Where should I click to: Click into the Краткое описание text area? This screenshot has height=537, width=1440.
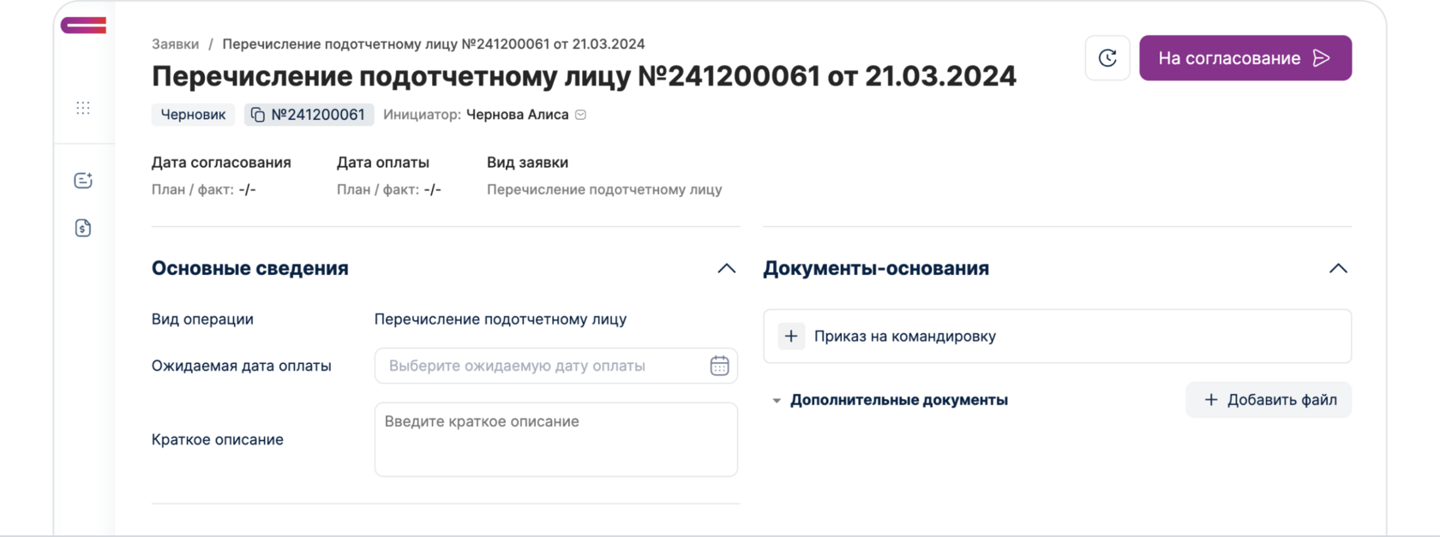[555, 439]
